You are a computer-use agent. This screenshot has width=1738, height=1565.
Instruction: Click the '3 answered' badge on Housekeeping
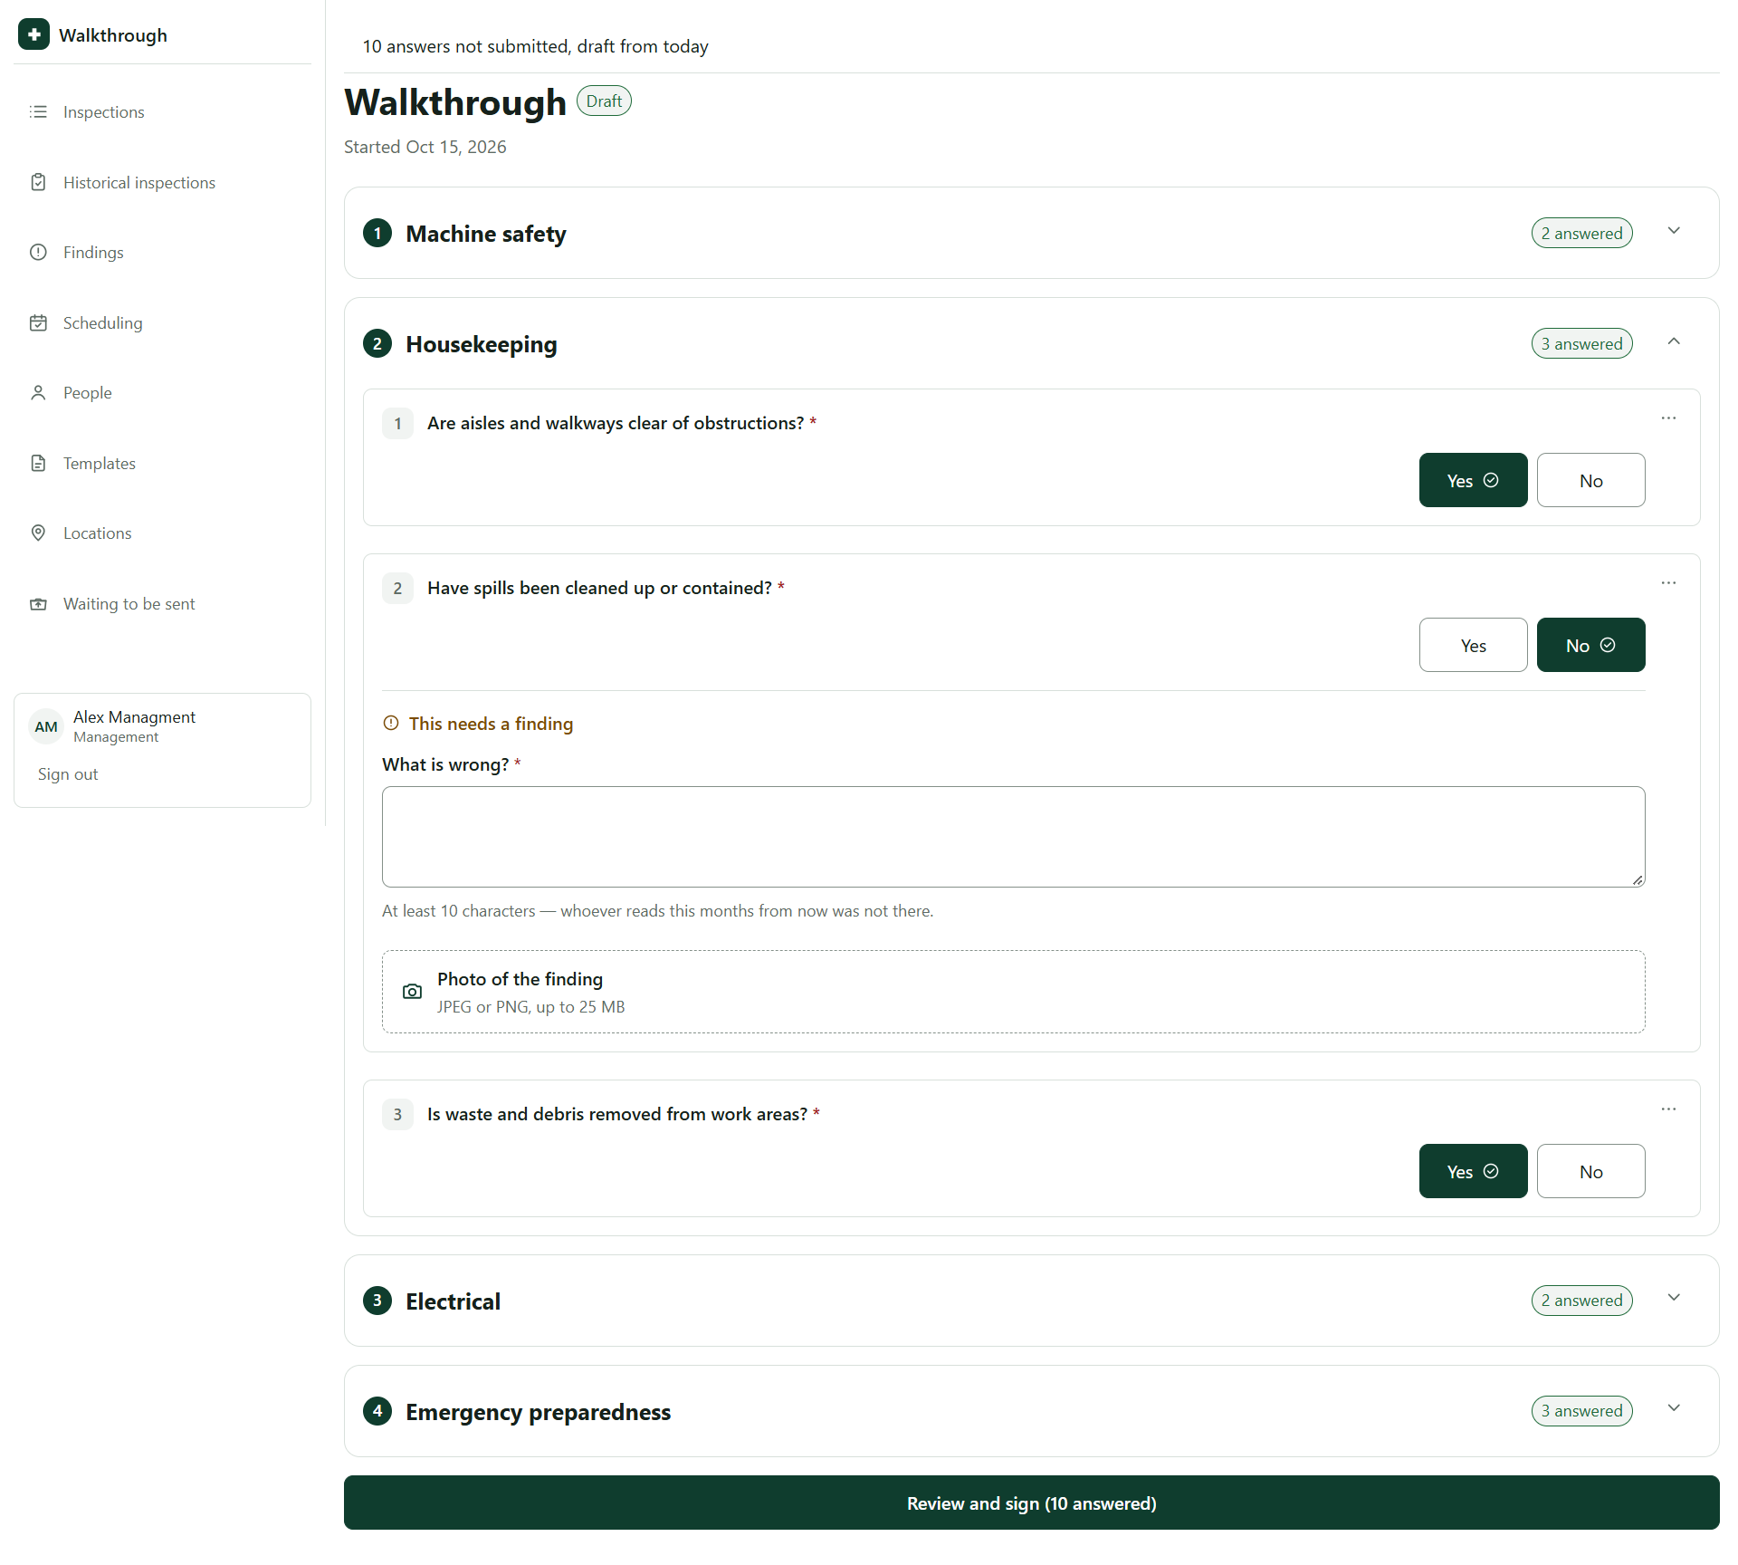click(1581, 343)
